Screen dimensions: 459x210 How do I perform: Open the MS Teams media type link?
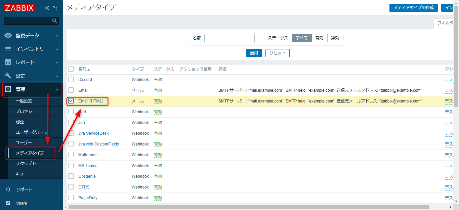tap(88, 165)
